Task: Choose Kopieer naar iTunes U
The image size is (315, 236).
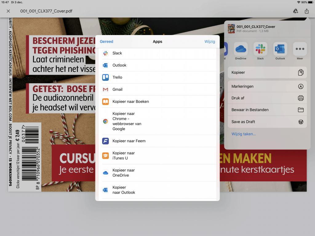Action: [x=157, y=155]
